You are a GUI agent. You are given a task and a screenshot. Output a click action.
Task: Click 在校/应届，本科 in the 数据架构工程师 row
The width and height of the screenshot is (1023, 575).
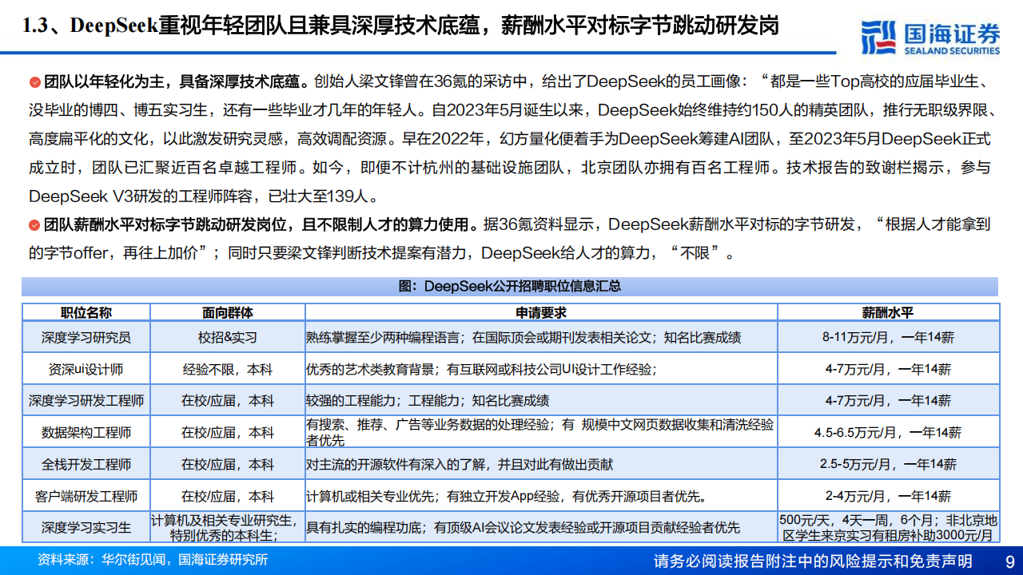(228, 432)
